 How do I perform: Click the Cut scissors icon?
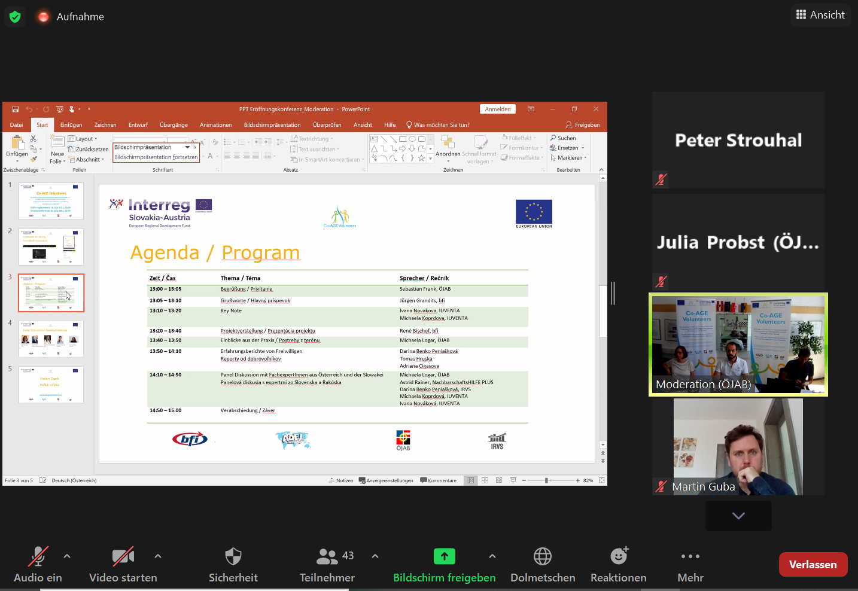pyautogui.click(x=34, y=139)
